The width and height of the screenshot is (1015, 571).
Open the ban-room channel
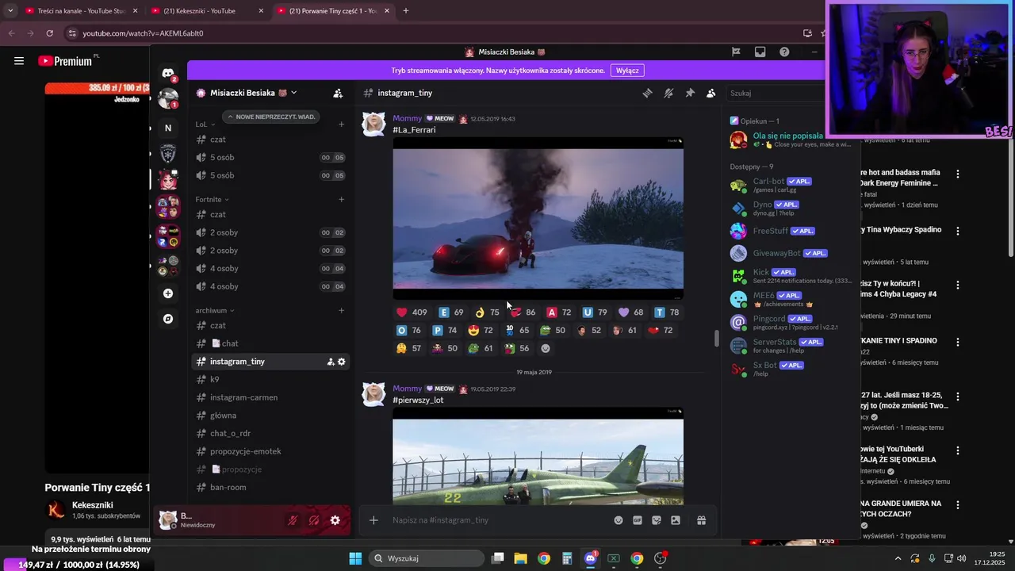pos(271,487)
